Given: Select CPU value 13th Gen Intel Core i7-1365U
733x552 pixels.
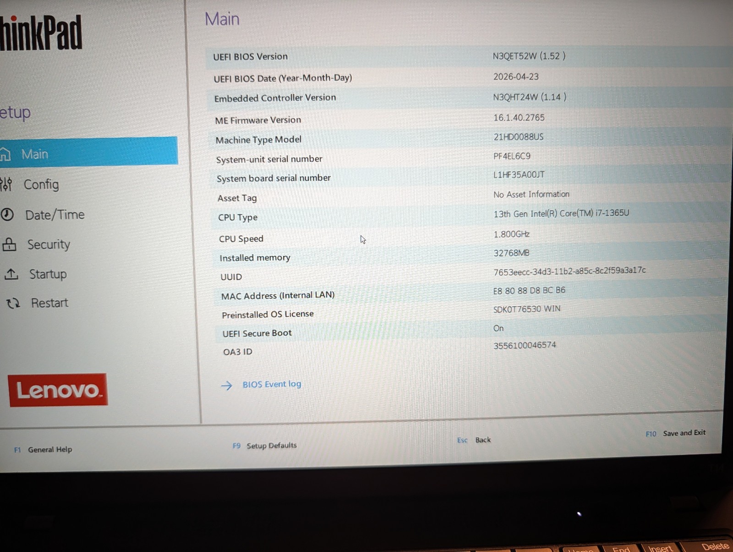Looking at the screenshot, I should click(561, 213).
